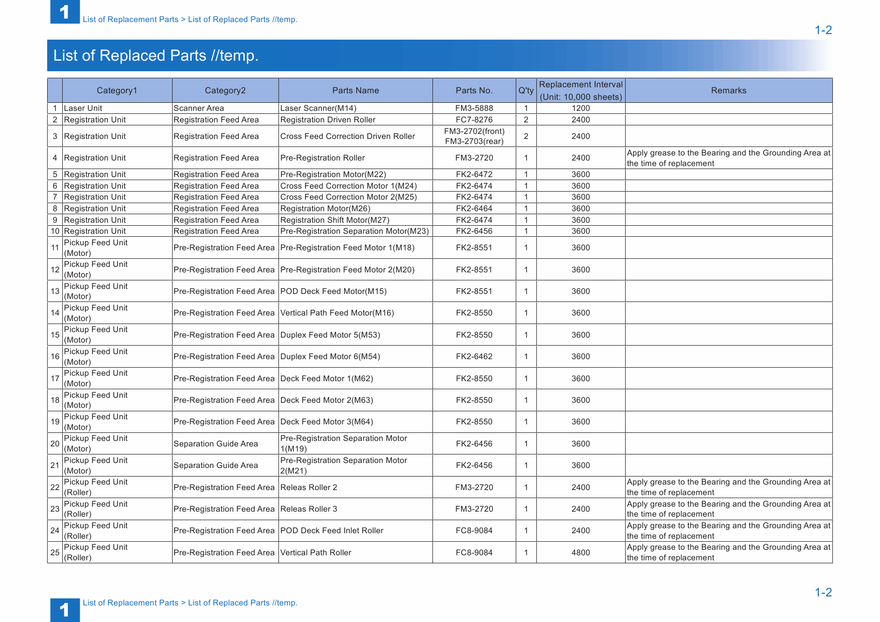Screen dimensions: 880x622
Task: Select part number FM3-2702(front)
Action: pyautogui.click(x=474, y=131)
